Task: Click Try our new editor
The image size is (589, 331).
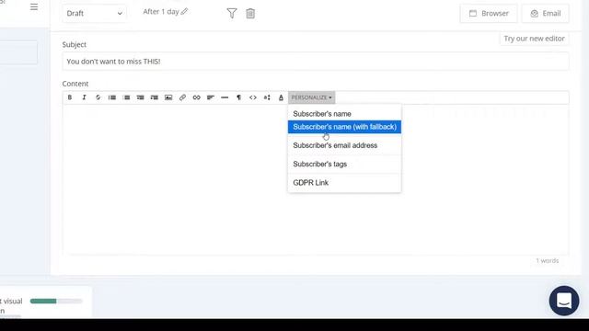Action: pyautogui.click(x=534, y=39)
